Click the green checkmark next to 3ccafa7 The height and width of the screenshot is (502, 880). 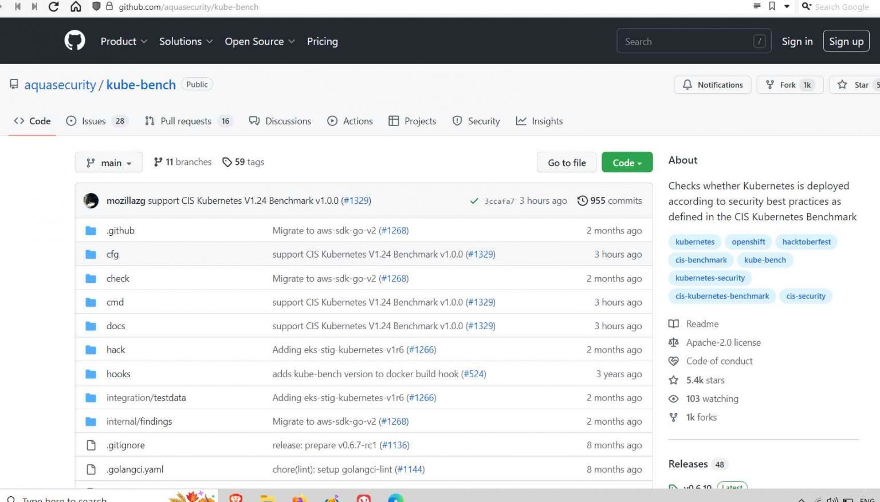474,200
